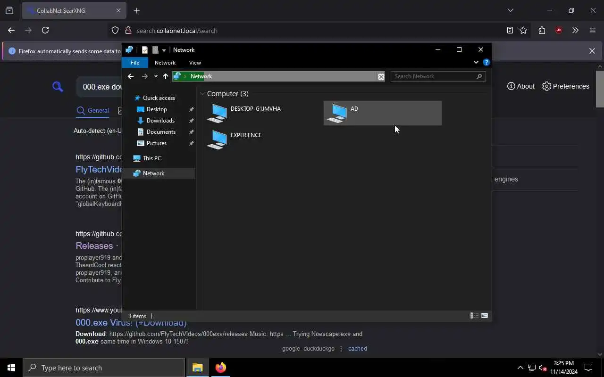Toggle Firefox reader view icon
The image size is (604, 377).
pyautogui.click(x=510, y=30)
